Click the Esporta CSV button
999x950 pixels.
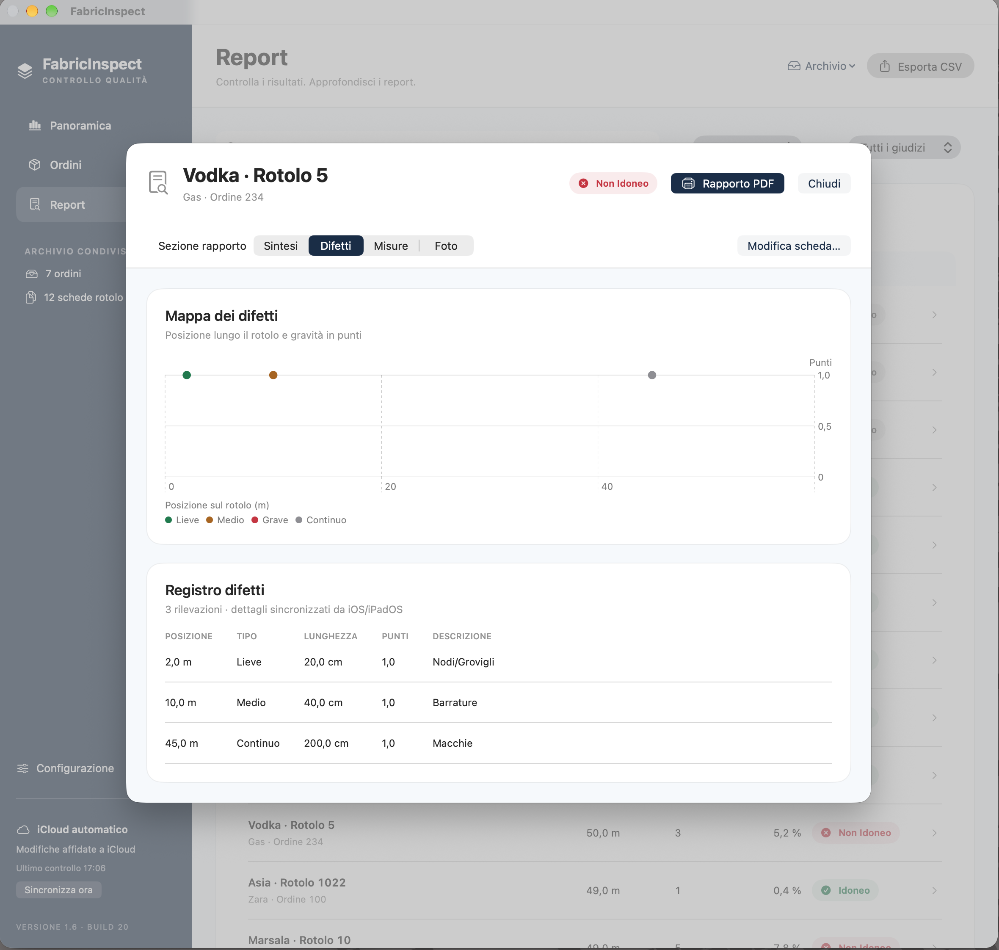pos(920,66)
